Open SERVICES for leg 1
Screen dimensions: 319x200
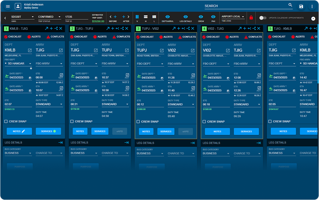tap(48, 132)
